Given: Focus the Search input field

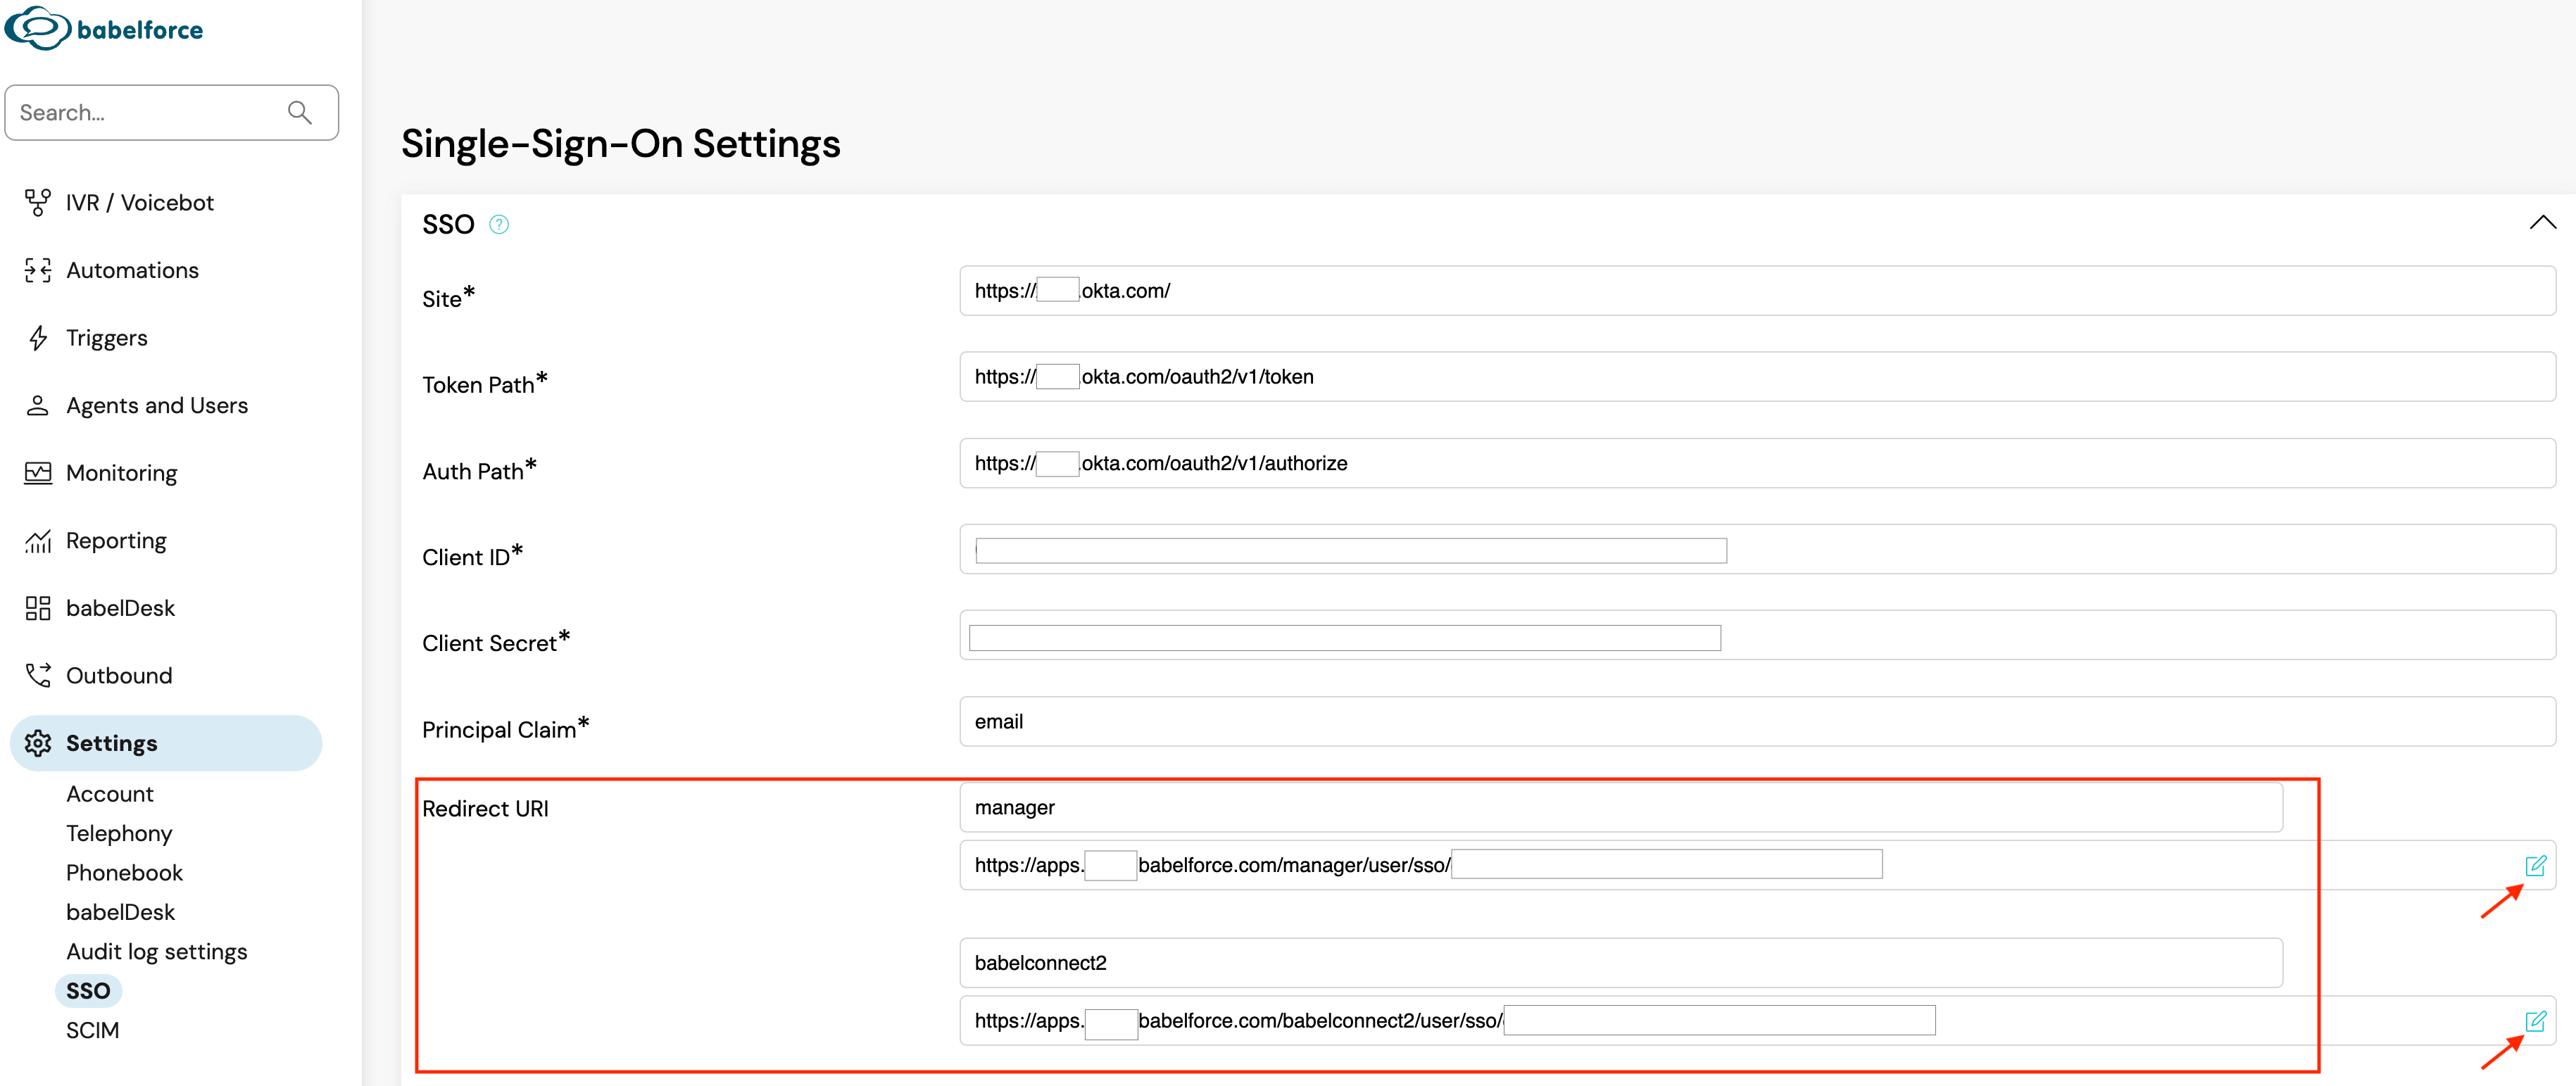Looking at the screenshot, I should (171, 113).
